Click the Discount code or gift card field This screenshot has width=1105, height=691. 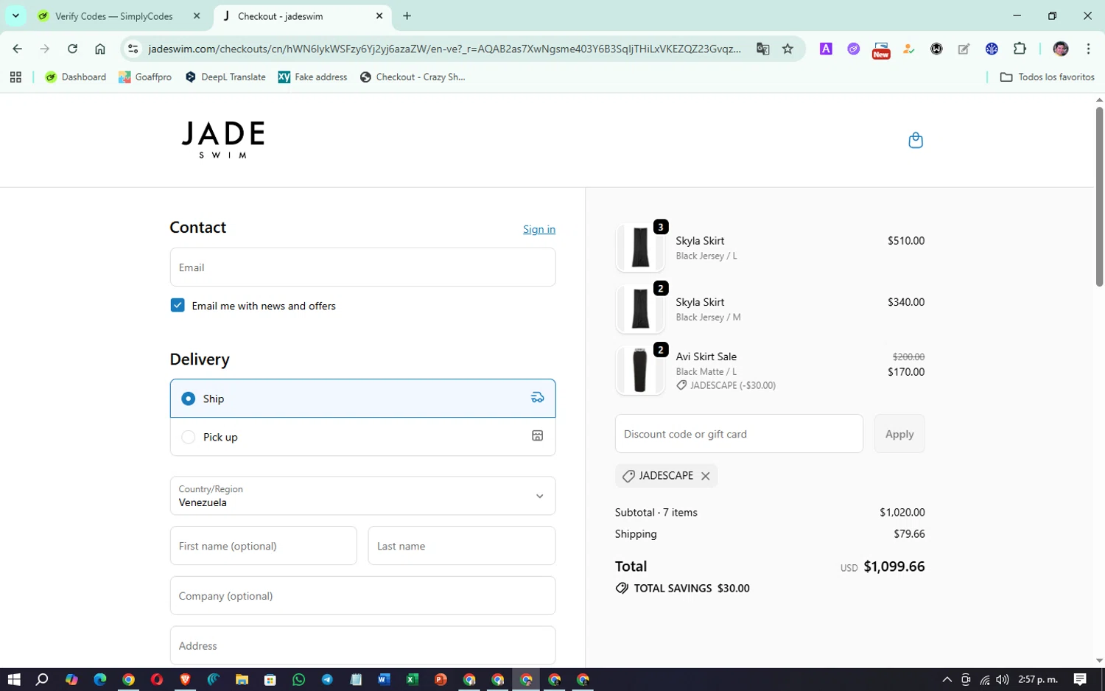coord(739,434)
